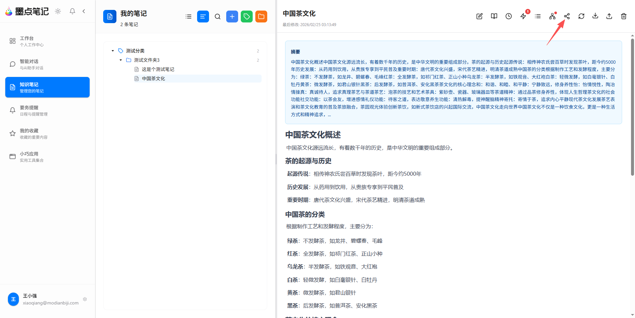
Task: Click the AI lightning icon with red badge
Action: click(x=523, y=16)
